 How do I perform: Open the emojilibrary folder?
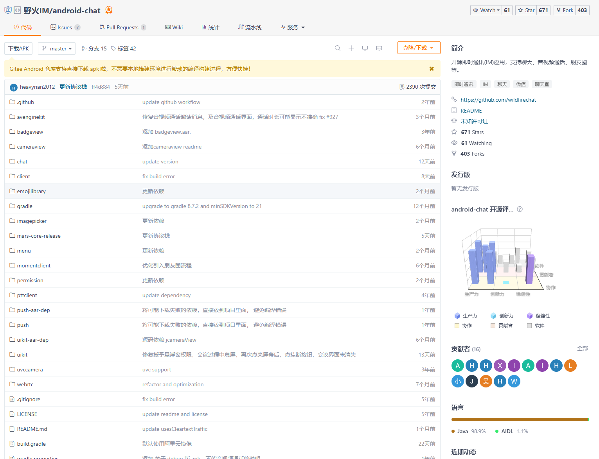pos(31,191)
